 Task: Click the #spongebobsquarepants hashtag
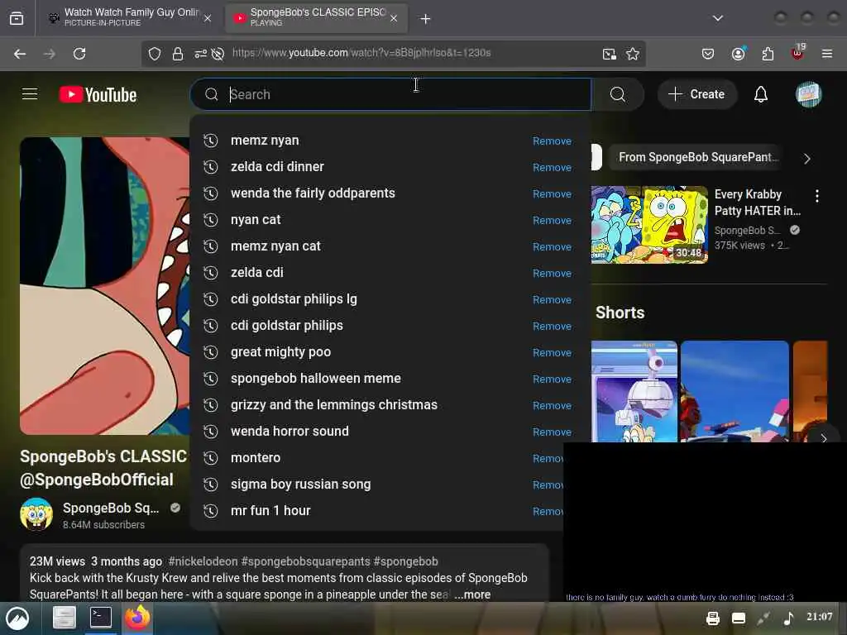pyautogui.click(x=306, y=561)
